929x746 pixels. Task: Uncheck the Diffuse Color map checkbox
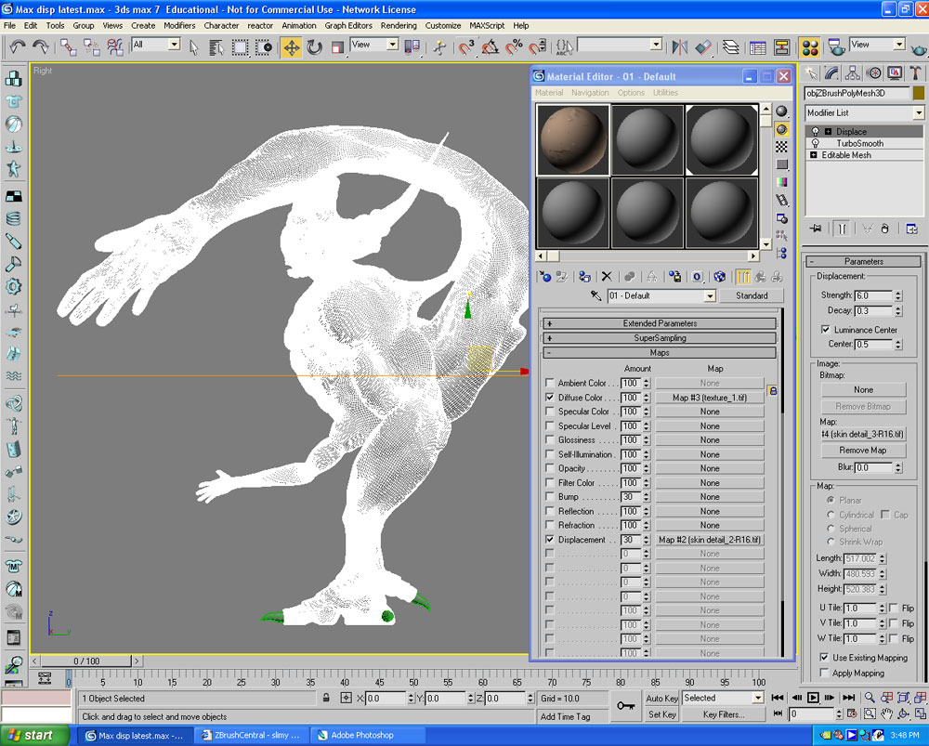(549, 397)
